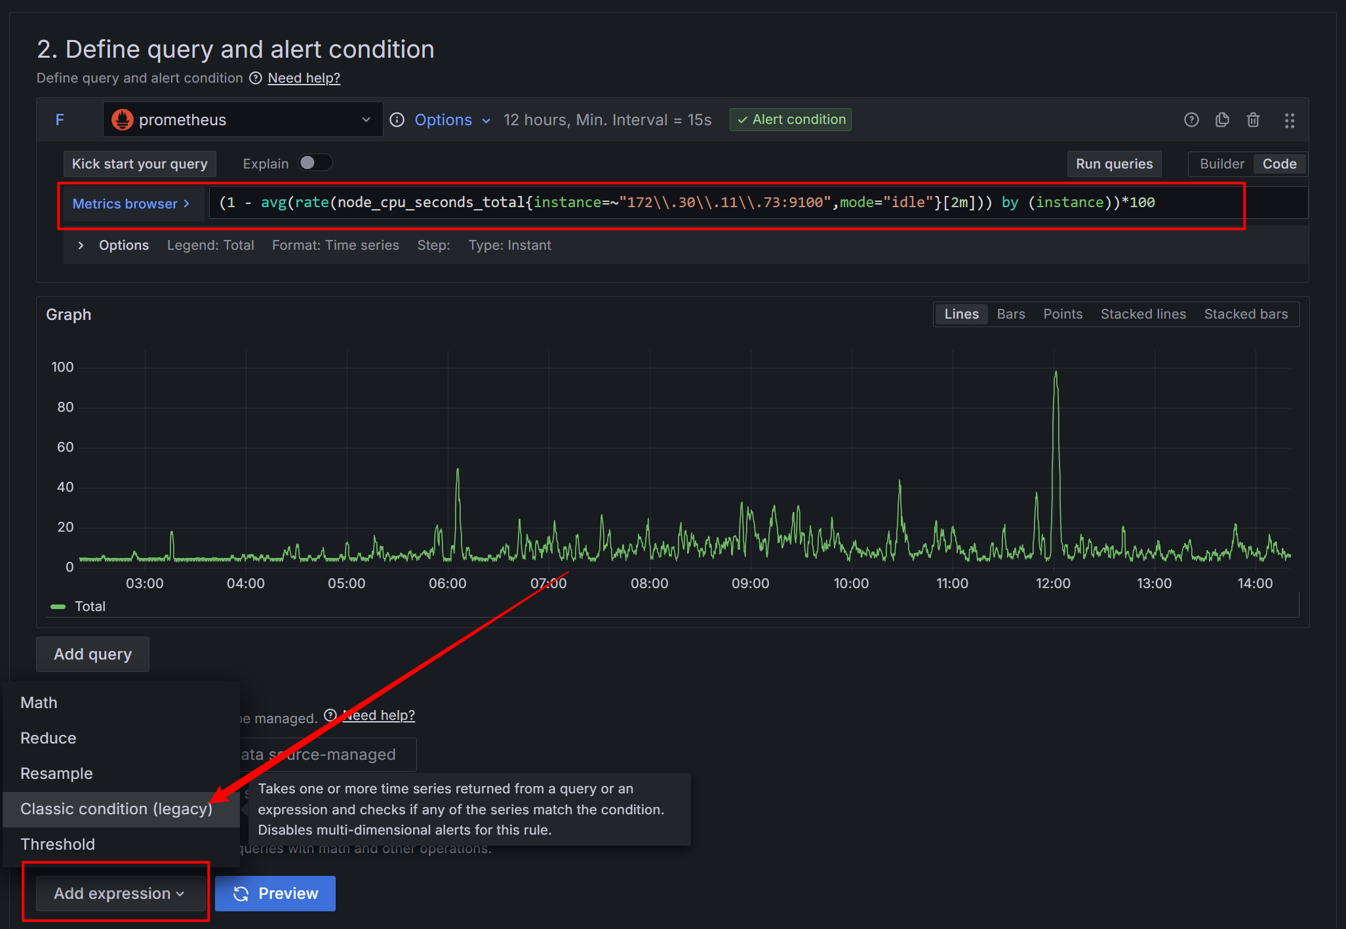Click the Add query button
Image resolution: width=1346 pixels, height=929 pixels.
[92, 654]
